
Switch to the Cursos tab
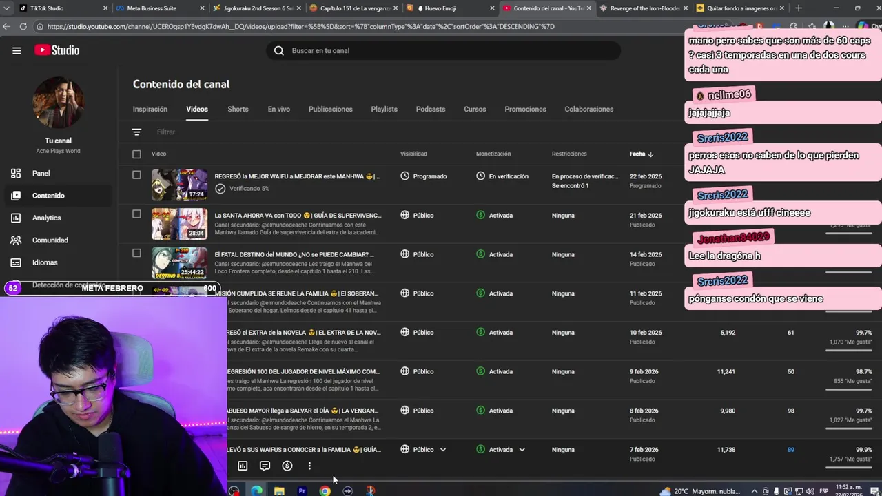[x=475, y=109]
